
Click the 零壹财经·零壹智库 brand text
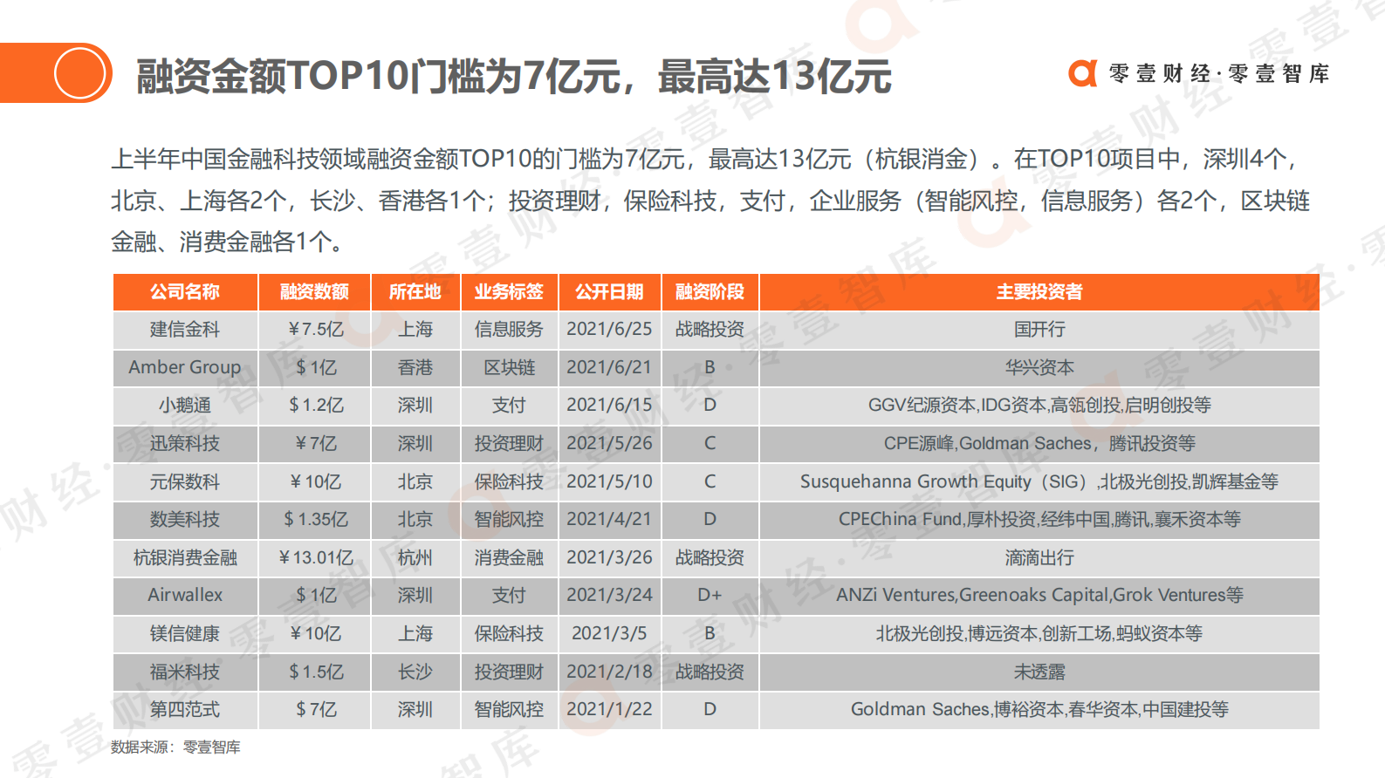1219,74
